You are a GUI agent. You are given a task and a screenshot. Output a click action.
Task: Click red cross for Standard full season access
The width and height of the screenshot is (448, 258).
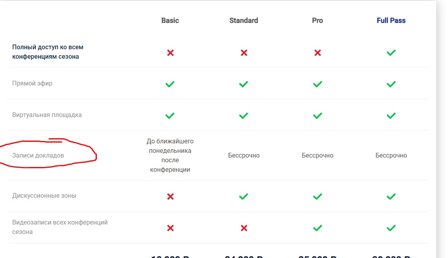(x=244, y=53)
